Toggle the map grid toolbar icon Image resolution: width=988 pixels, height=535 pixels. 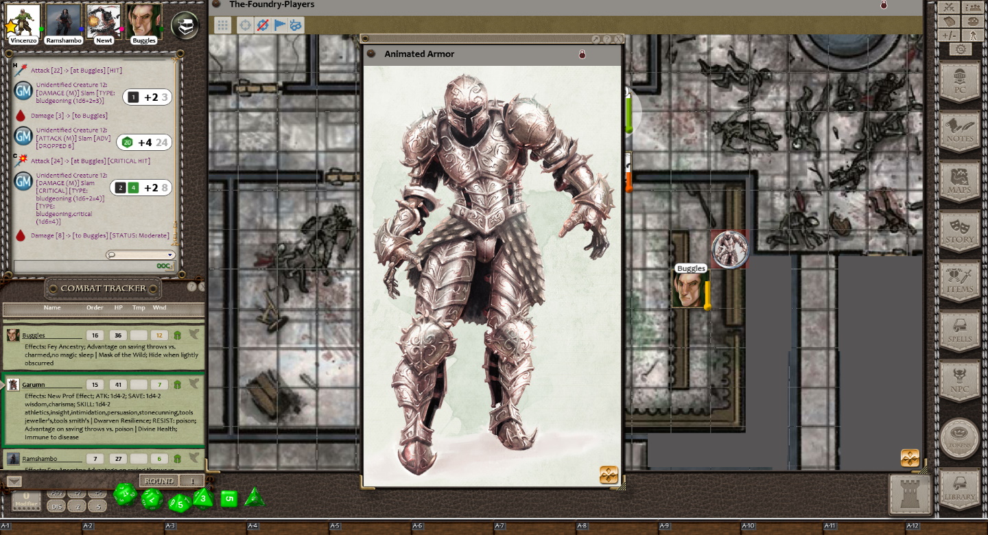223,25
